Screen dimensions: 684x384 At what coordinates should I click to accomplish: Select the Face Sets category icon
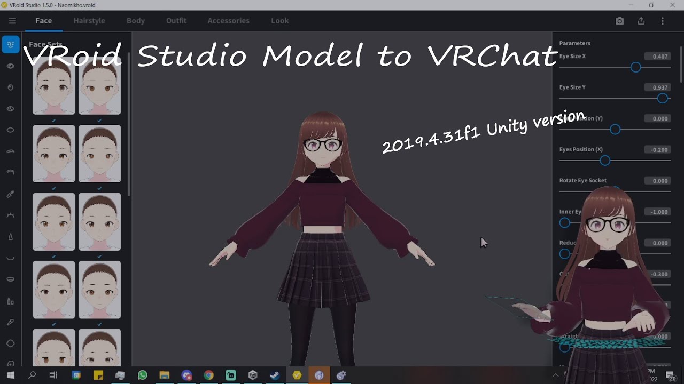11,45
